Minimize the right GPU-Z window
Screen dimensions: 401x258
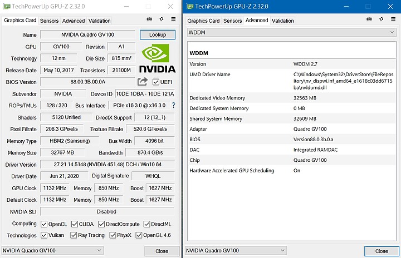point(346,6)
